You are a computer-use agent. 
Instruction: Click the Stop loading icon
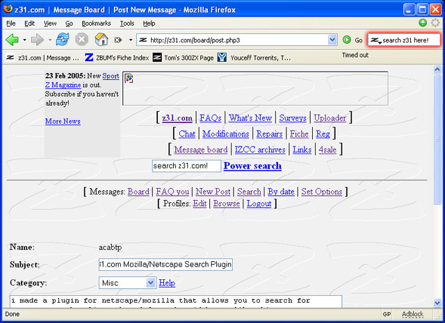coord(82,40)
